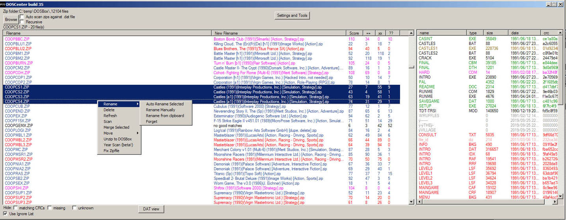Toggle Hide matching CRCs checkbox

[x=16, y=207]
